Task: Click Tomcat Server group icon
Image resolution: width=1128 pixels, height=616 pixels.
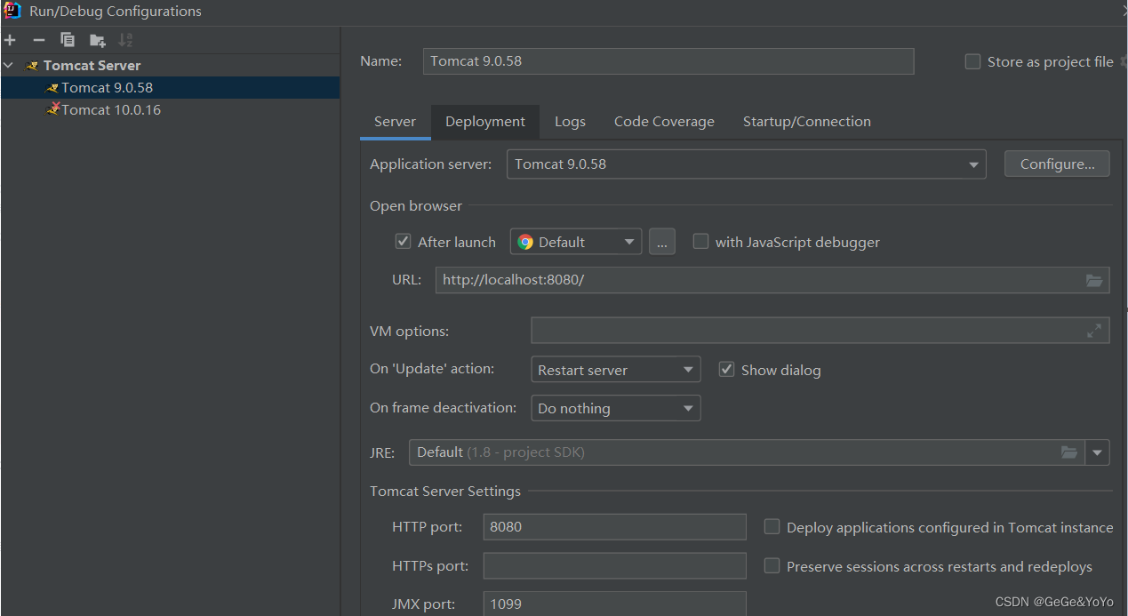Action: 32,66
